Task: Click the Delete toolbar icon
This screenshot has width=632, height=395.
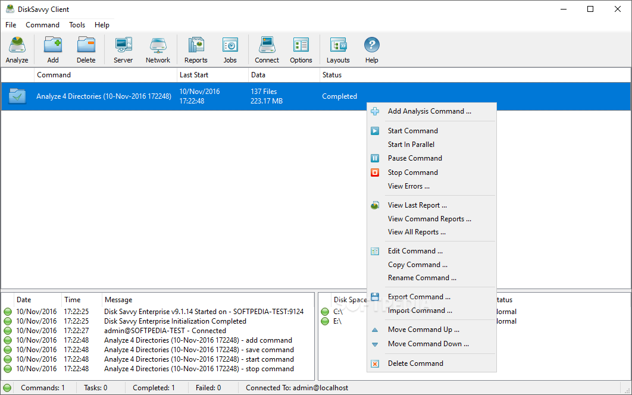Action: tap(86, 49)
